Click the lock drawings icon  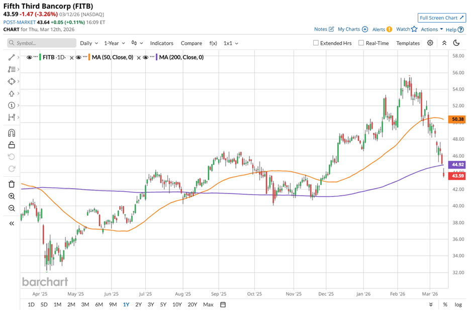click(12, 145)
